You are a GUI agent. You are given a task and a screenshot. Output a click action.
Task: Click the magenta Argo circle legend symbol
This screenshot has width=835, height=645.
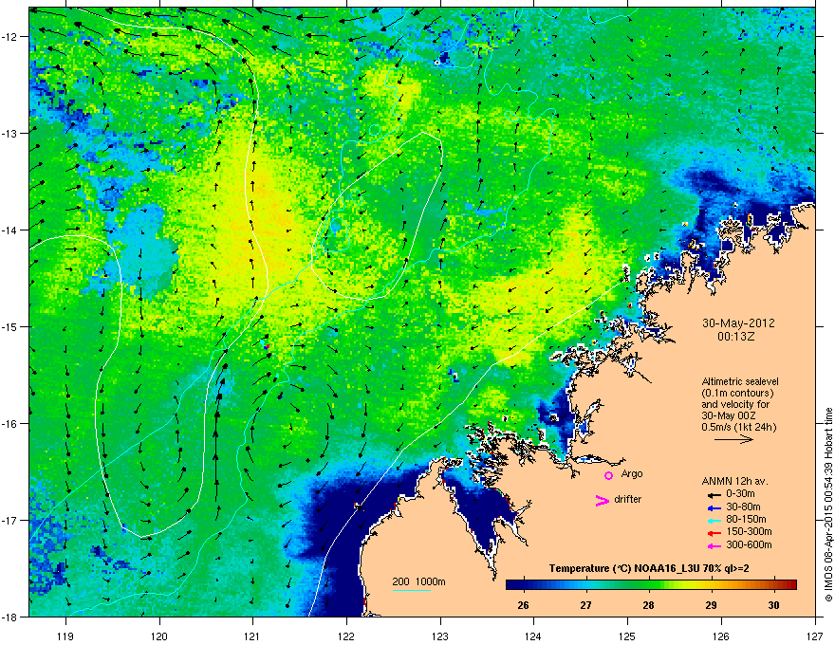[608, 475]
